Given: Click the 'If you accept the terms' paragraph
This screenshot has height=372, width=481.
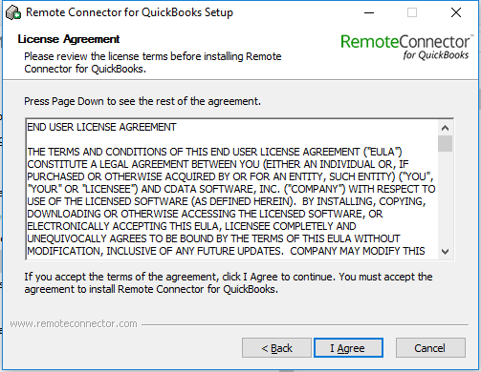Looking at the screenshot, I should coord(229,283).
